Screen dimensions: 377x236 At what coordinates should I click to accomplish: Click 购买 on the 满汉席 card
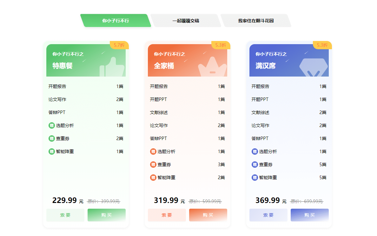coord(309,215)
